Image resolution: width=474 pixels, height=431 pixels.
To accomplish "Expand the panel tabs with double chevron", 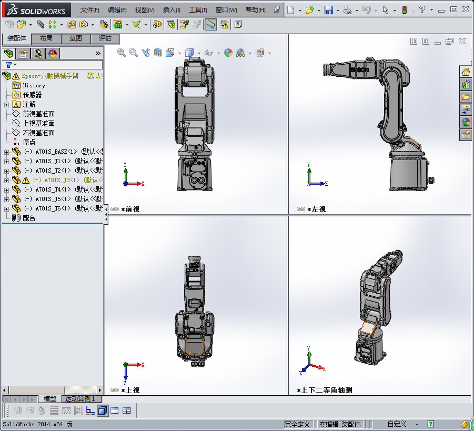I will click(98, 54).
